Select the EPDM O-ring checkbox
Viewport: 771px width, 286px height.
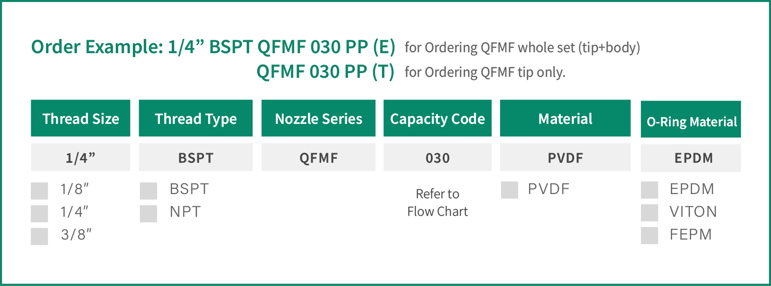coord(650,190)
